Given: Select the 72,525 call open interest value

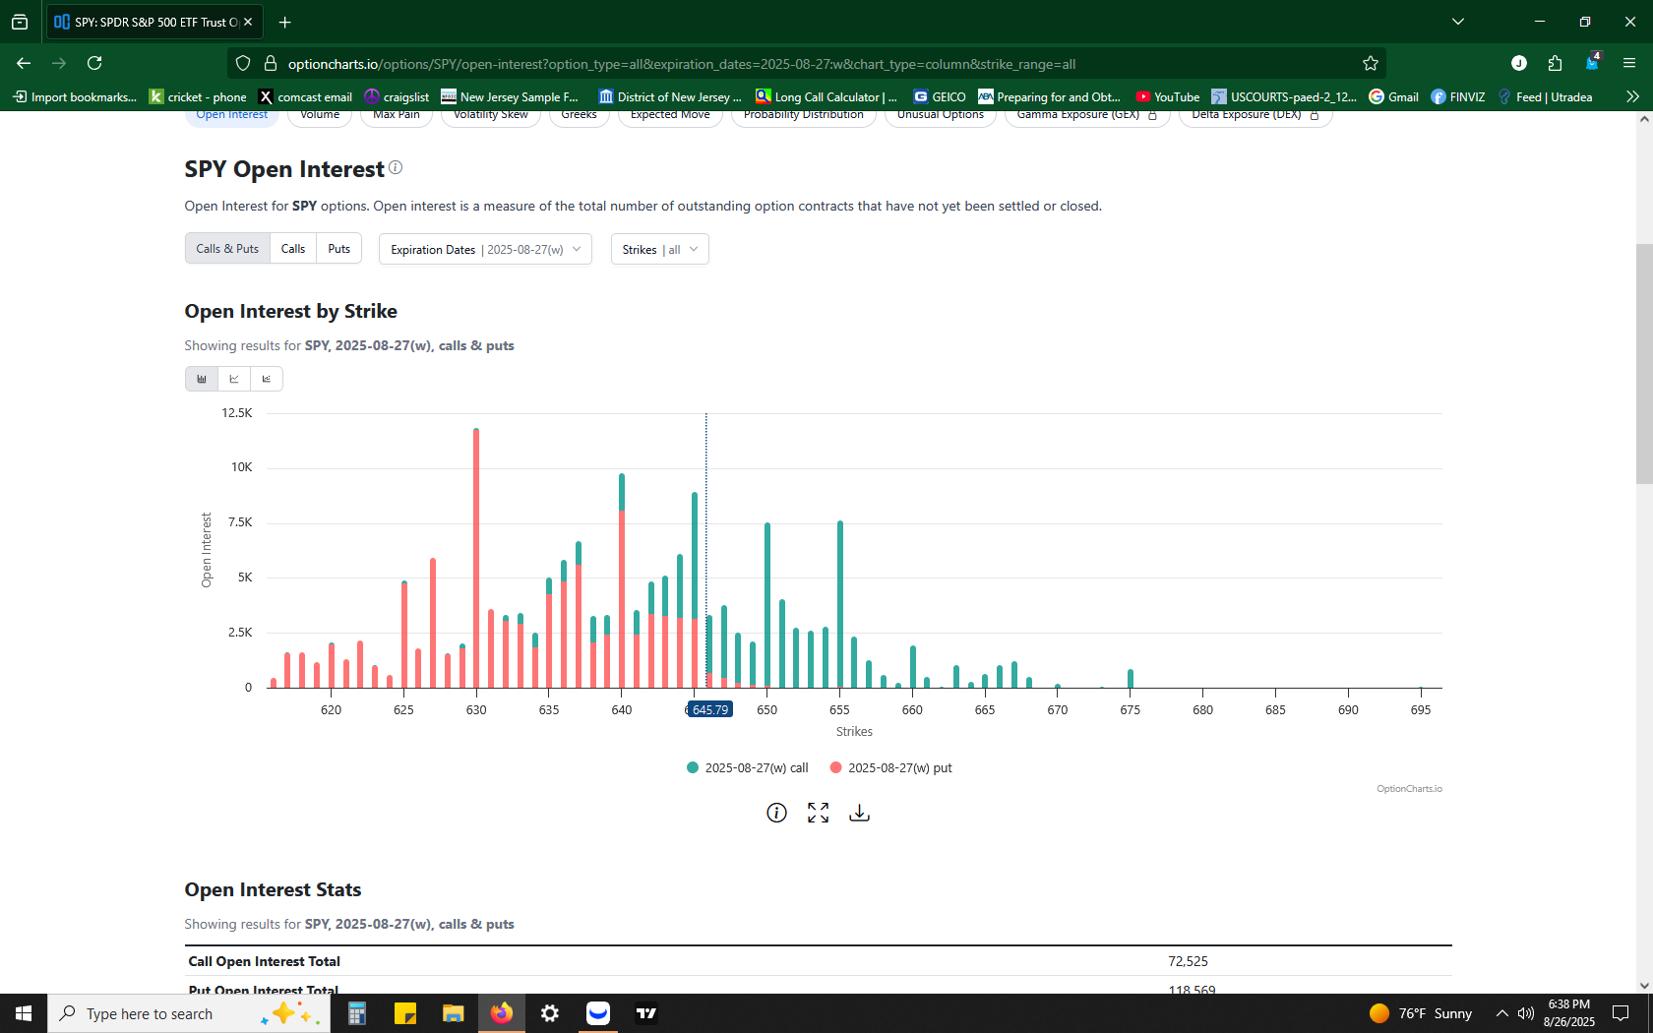Looking at the screenshot, I should point(1189,961).
